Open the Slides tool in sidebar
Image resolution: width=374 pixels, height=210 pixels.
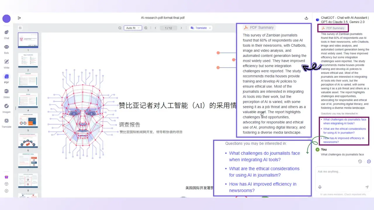(6, 92)
